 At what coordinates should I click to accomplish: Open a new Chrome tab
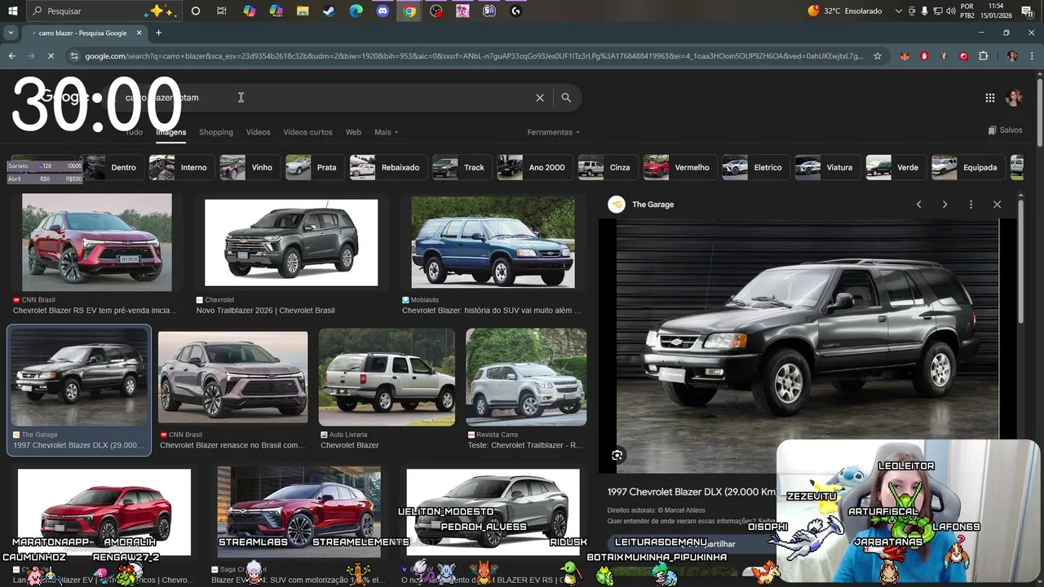coord(158,33)
